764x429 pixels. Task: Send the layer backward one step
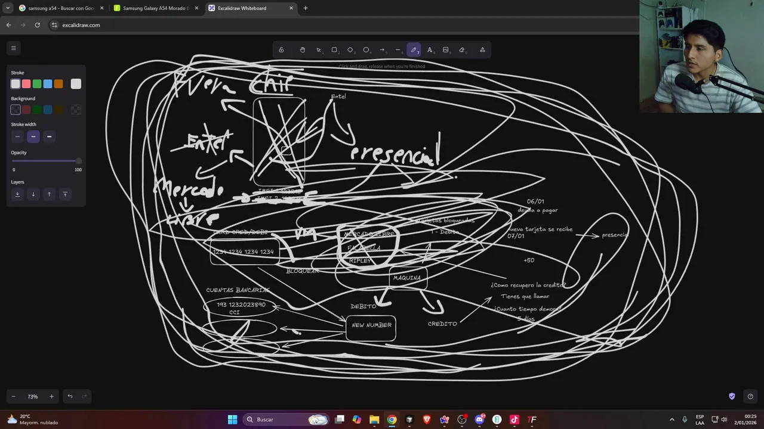pyautogui.click(x=33, y=194)
